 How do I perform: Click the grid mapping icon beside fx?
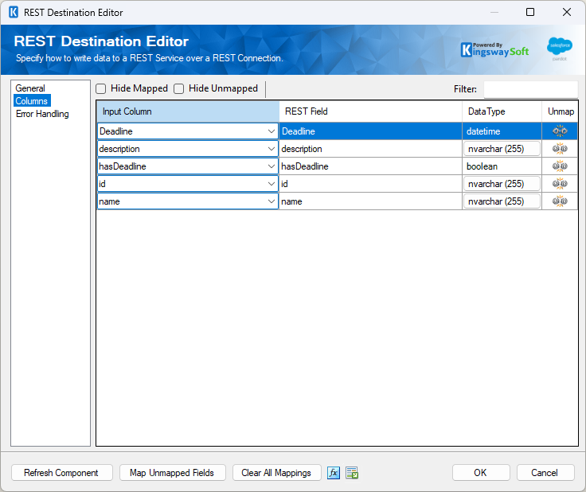click(352, 473)
